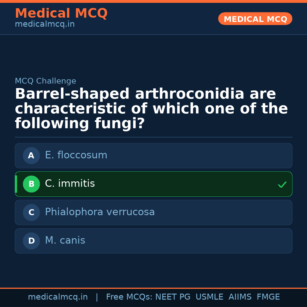
Task: Click the medicalmcq.in link under the logo
Action: 45,24
